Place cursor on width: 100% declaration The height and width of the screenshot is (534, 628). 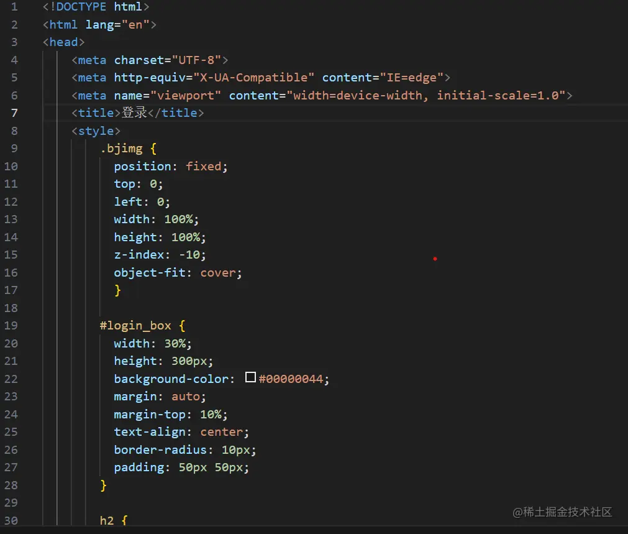tap(156, 219)
